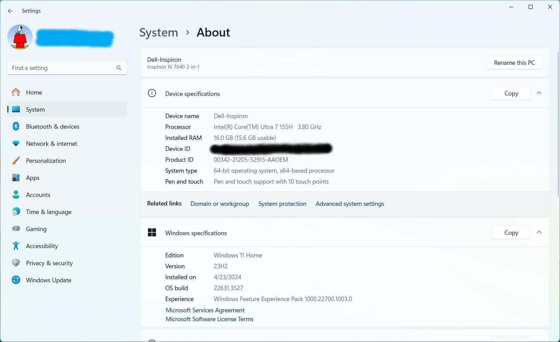Image resolution: width=560 pixels, height=342 pixels.
Task: Copy the Device specifications
Action: click(511, 94)
